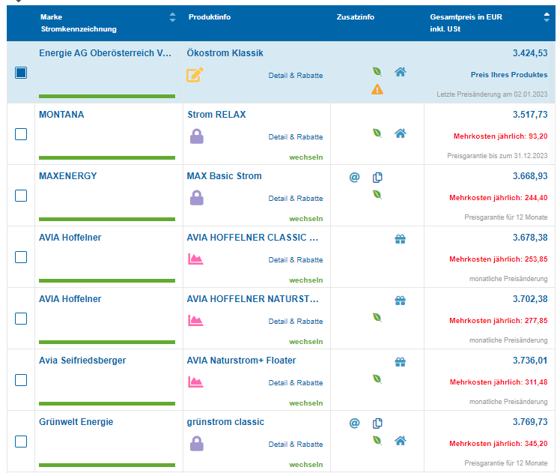
Task: Click the green Stromkennzeichnung bar for MONTANA
Action: pos(107,157)
